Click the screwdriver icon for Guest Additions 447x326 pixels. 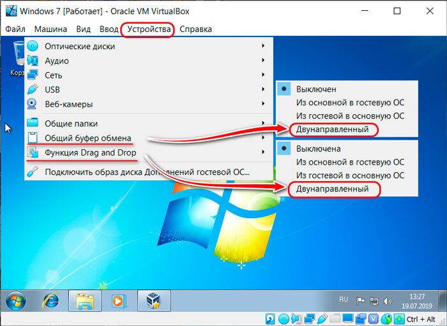coord(33,172)
